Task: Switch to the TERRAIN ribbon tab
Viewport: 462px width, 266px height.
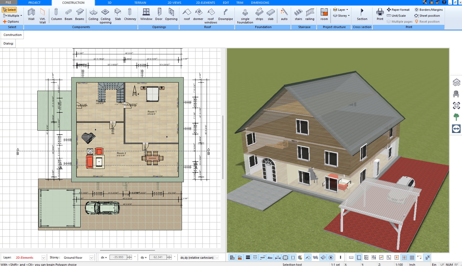Action: tap(140, 3)
